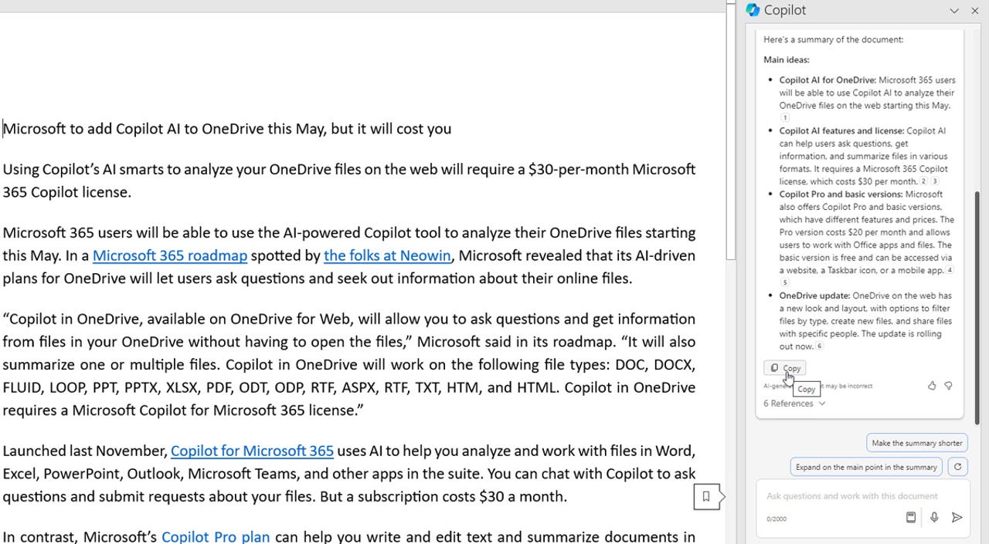Click the bookmark comment icon in the document margin
The height and width of the screenshot is (544, 989).
pos(706,497)
